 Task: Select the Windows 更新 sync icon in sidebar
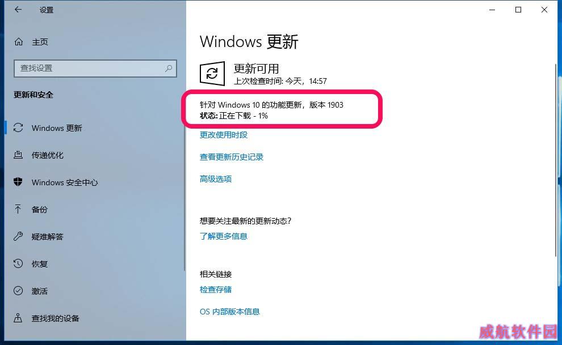(x=18, y=127)
